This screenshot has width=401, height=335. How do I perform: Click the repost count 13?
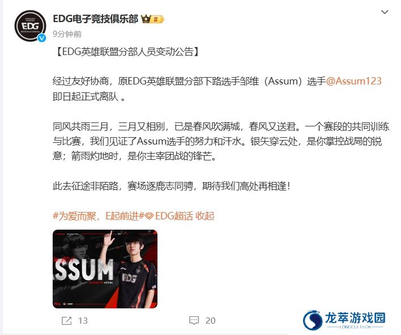(x=83, y=321)
